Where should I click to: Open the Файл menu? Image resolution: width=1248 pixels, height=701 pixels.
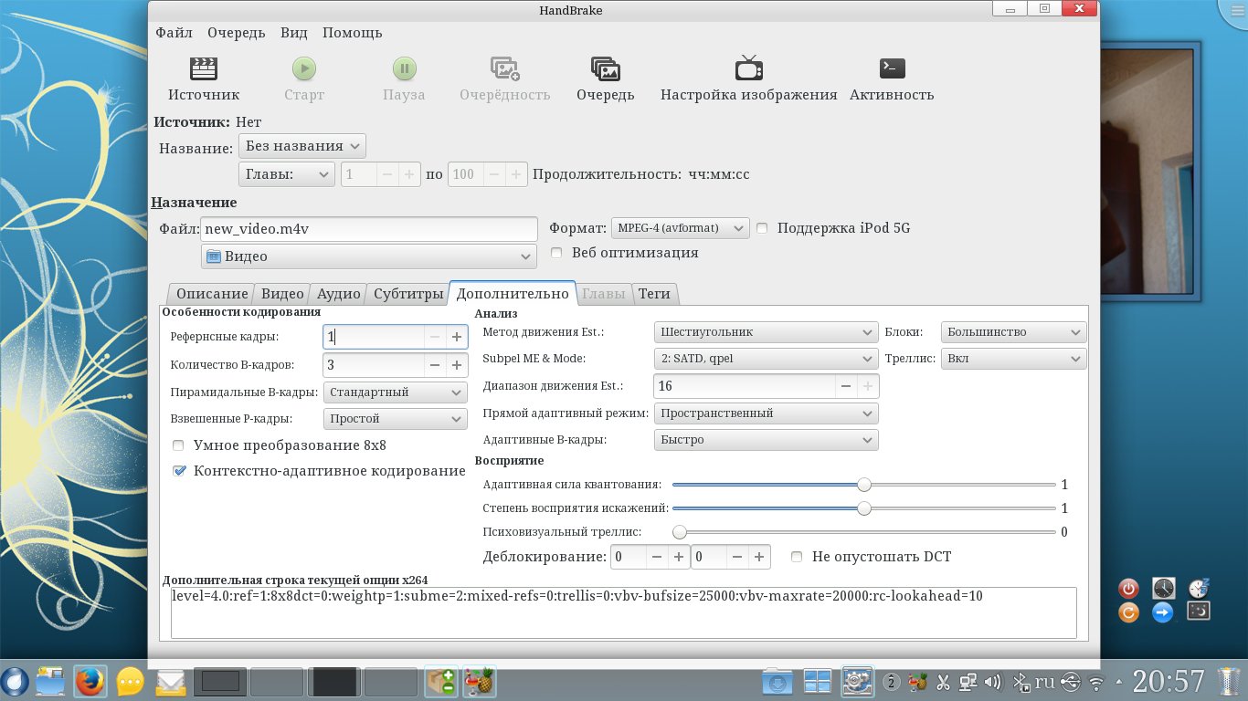click(174, 33)
